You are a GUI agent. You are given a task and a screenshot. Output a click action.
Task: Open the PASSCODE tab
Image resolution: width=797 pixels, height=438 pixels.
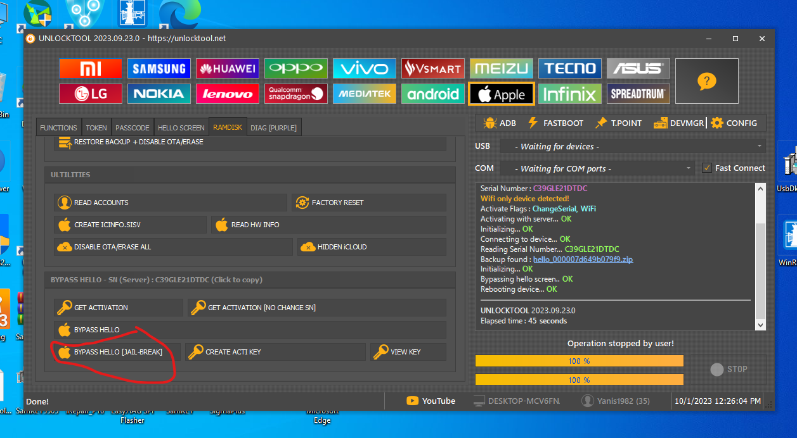pos(133,127)
